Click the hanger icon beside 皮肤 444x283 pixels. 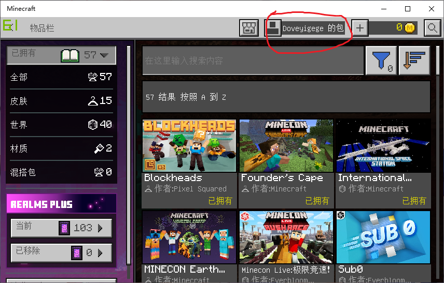pyautogui.click(x=93, y=101)
